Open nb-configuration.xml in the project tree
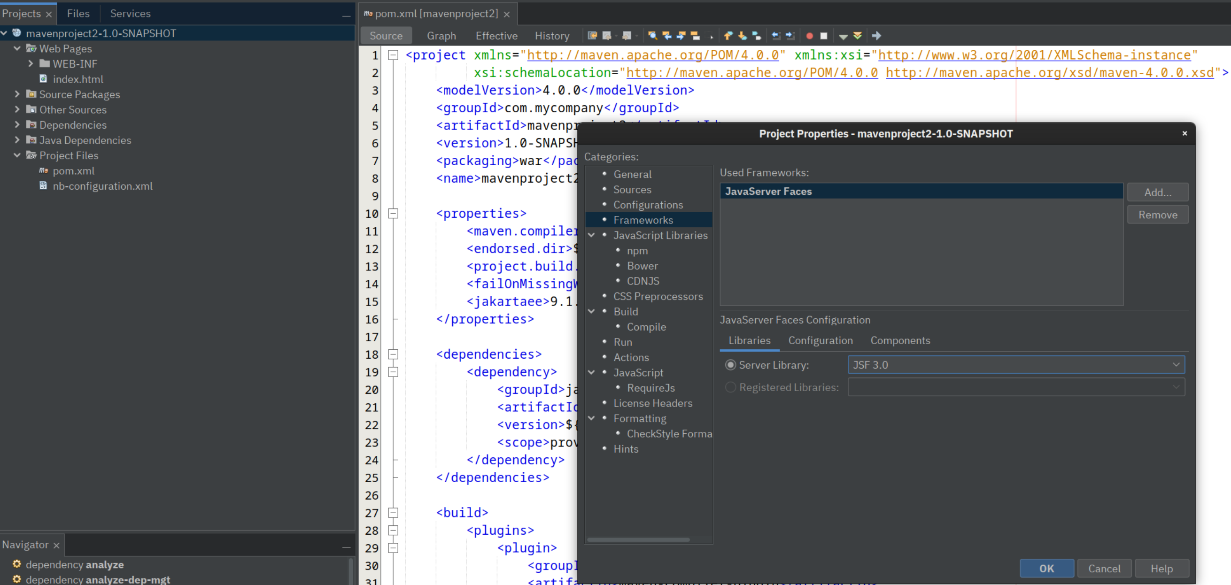 click(102, 186)
